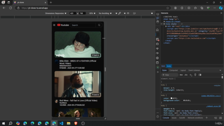Switch to the Console drawer tab
224x126 pixels.
[166, 118]
